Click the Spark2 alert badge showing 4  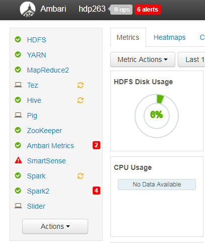click(x=96, y=191)
